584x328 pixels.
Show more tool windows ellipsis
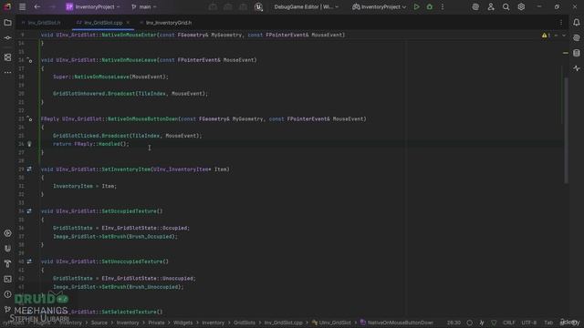coord(7,73)
